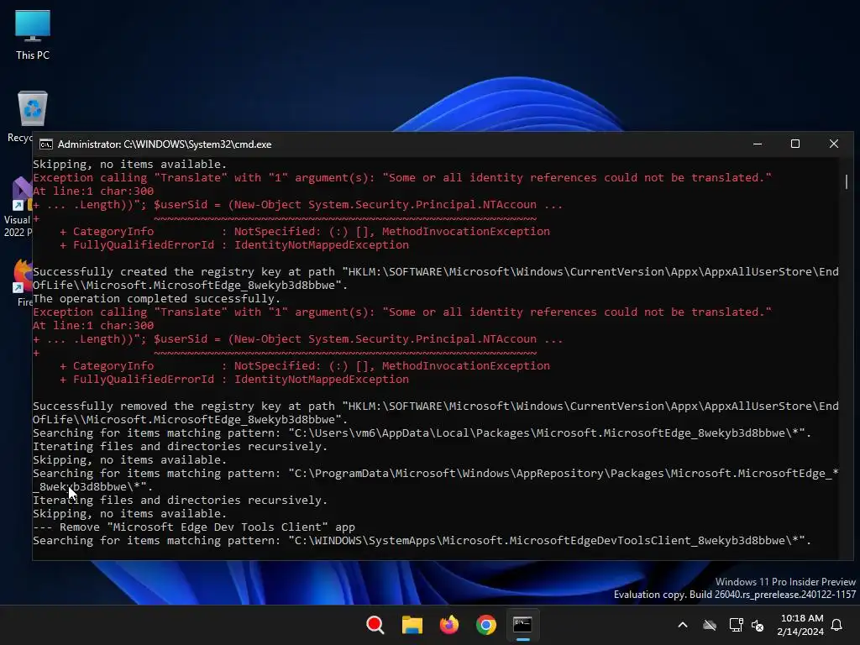
Task: Minimize the cmd.exe window
Action: coord(758,144)
